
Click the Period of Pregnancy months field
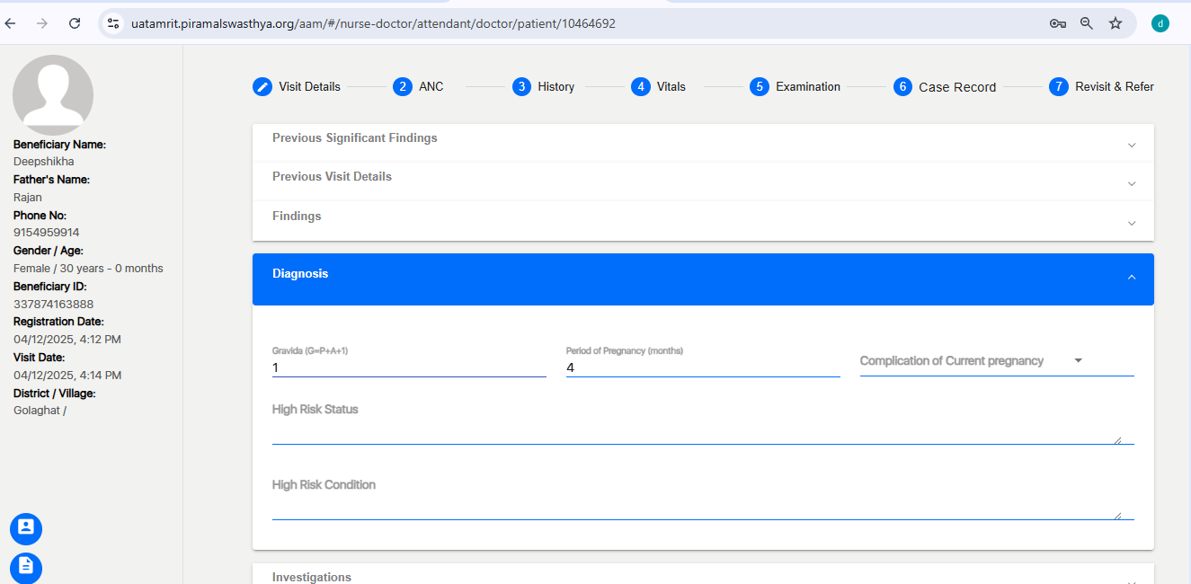[x=702, y=367]
